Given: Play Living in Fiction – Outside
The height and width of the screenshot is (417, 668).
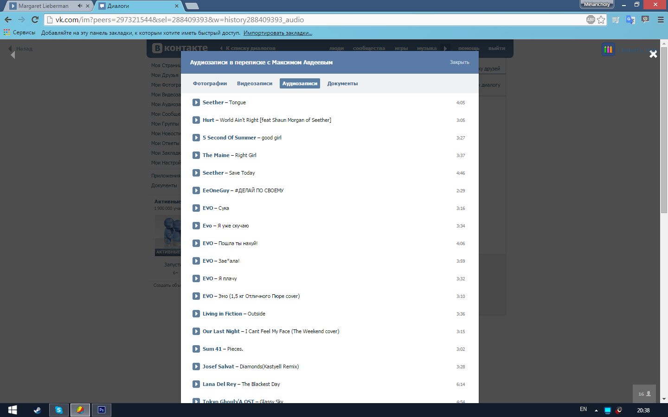Looking at the screenshot, I should (196, 314).
